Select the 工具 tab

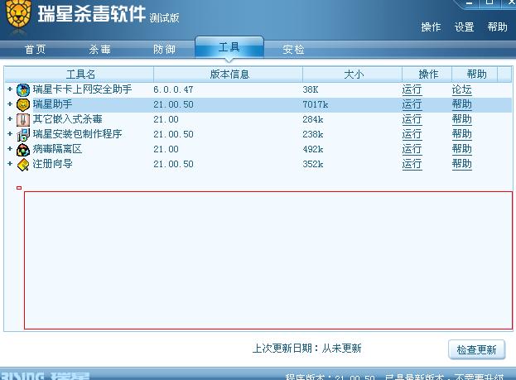point(229,47)
